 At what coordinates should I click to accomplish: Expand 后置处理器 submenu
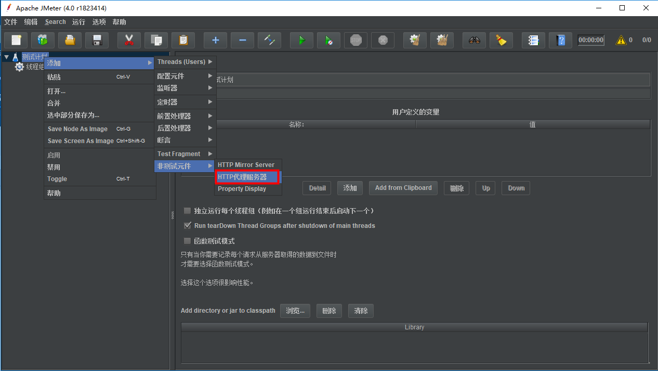[185, 128]
